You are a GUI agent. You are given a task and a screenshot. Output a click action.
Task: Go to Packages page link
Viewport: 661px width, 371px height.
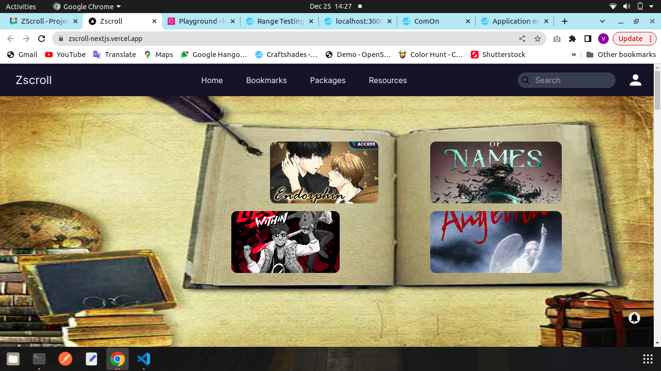pyautogui.click(x=328, y=80)
